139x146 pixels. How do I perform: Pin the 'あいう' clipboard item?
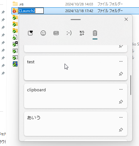[121, 130]
